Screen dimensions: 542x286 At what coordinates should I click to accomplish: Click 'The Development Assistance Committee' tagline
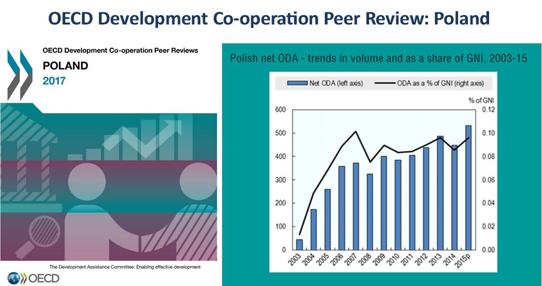pos(125,267)
